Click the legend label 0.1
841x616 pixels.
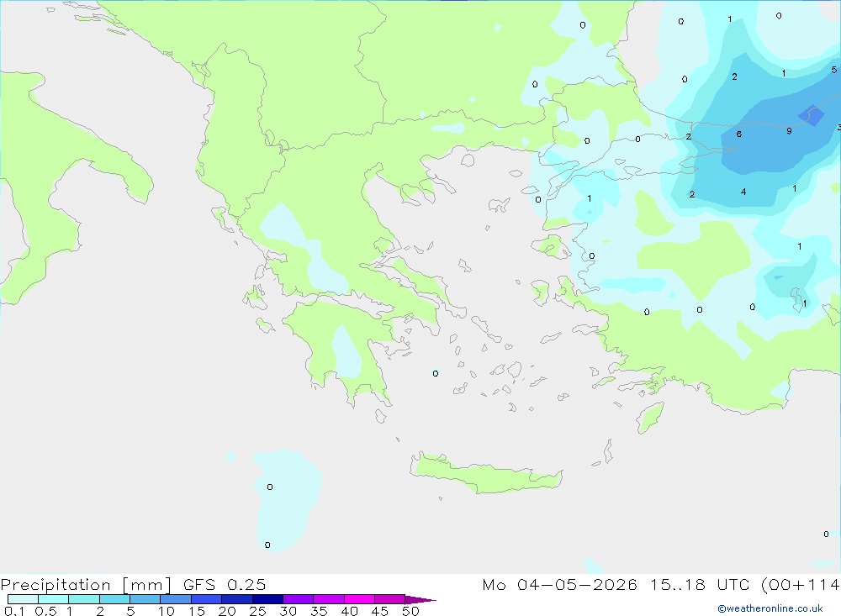[x=14, y=611]
